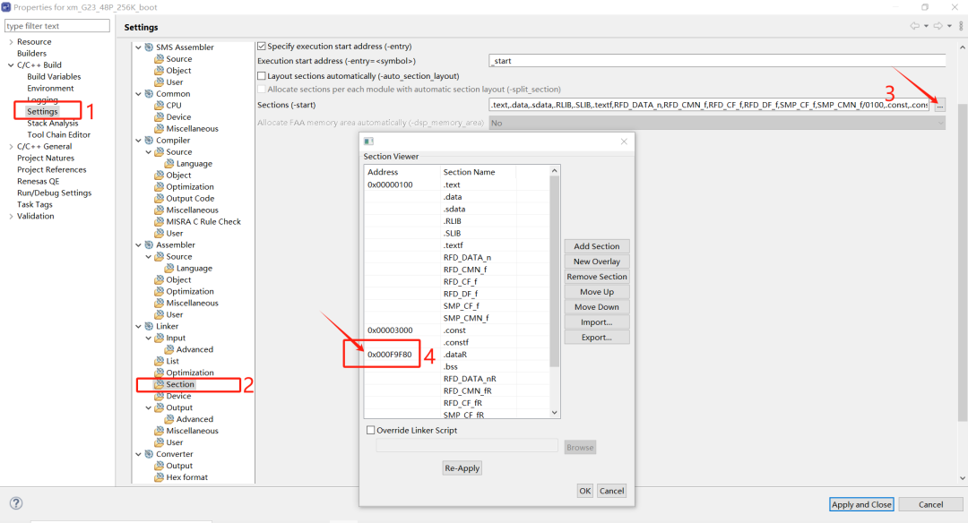Screen dimensions: 968x523
Task: Click Apply and Close button
Action: pyautogui.click(x=861, y=504)
